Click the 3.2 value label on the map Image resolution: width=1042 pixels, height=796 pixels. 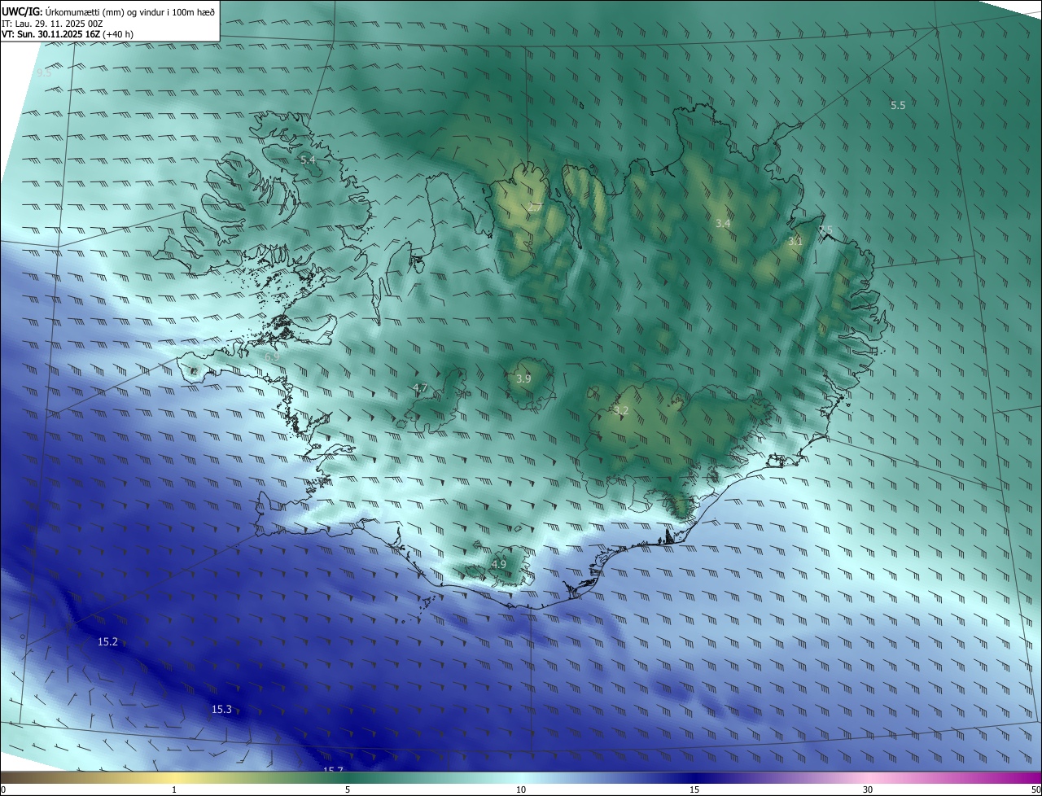coord(621,411)
